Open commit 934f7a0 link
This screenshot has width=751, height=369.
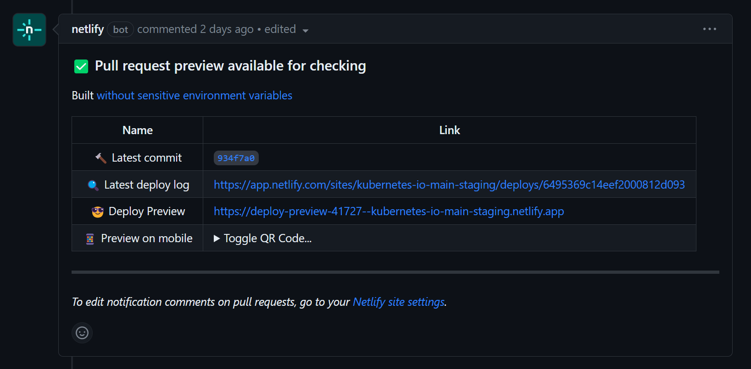[x=236, y=158]
